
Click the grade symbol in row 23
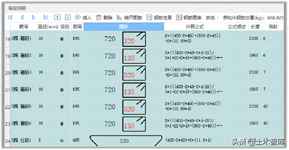point(62,124)
